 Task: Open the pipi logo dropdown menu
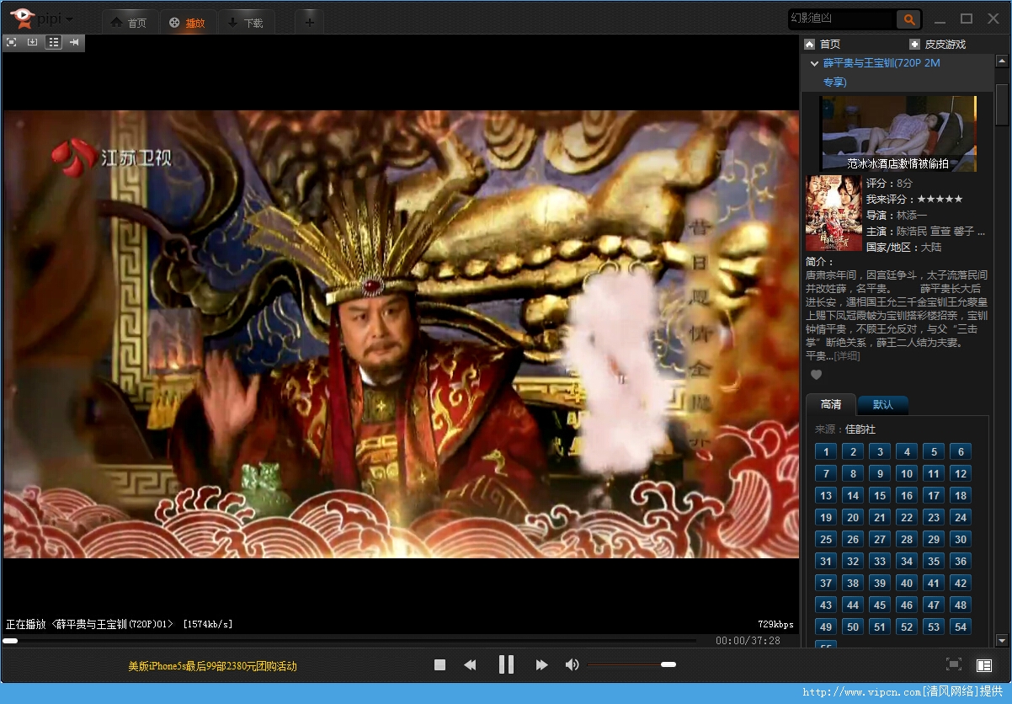[x=69, y=19]
